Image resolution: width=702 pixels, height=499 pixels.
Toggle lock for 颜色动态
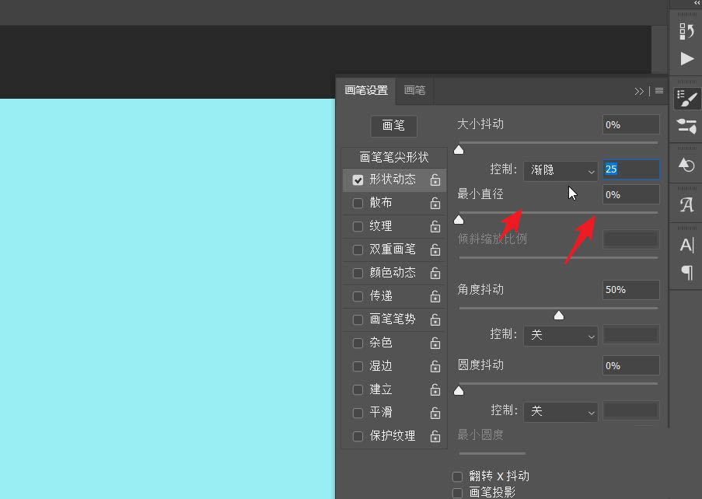[435, 273]
